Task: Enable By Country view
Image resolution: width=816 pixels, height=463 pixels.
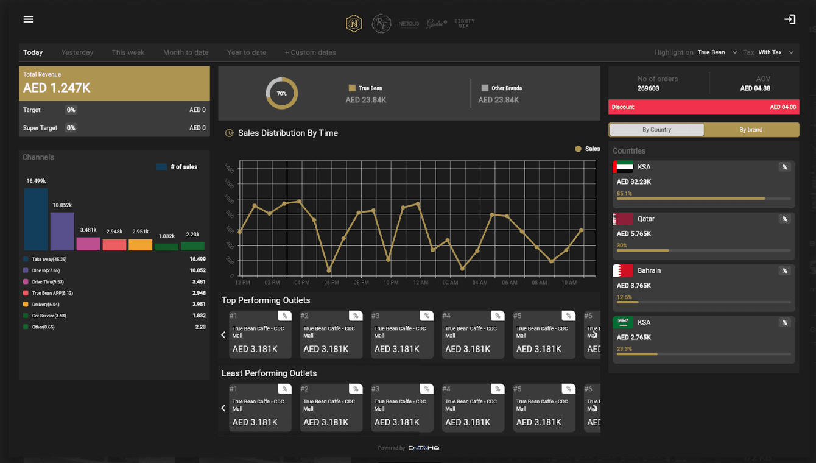Action: point(656,130)
